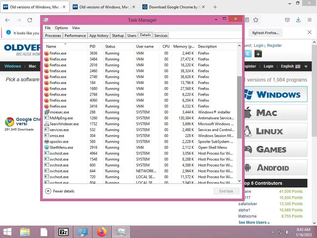
Task: Sort by the User name column header
Action: coord(146,46)
